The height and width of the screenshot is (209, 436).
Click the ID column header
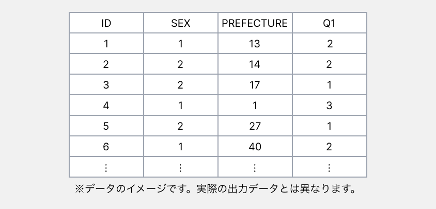pyautogui.click(x=106, y=23)
